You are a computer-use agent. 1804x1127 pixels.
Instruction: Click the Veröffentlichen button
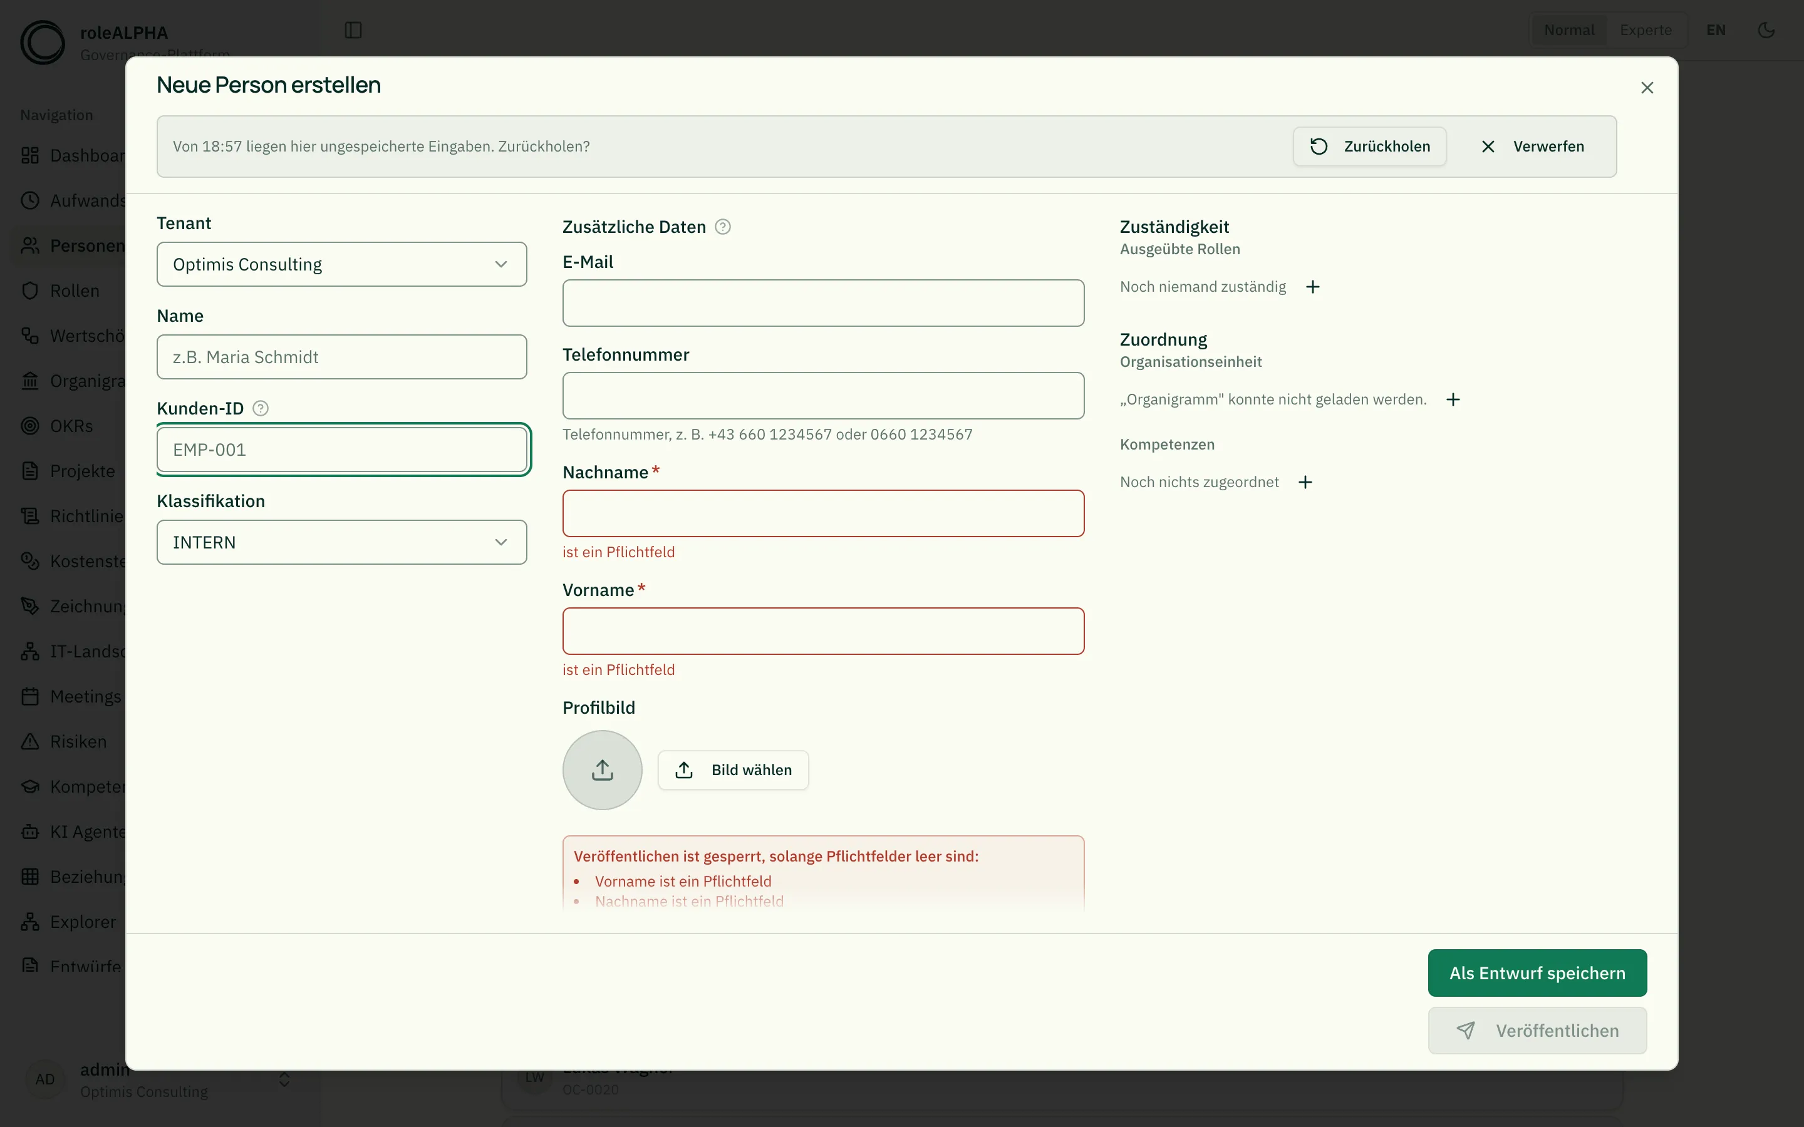pos(1537,1031)
